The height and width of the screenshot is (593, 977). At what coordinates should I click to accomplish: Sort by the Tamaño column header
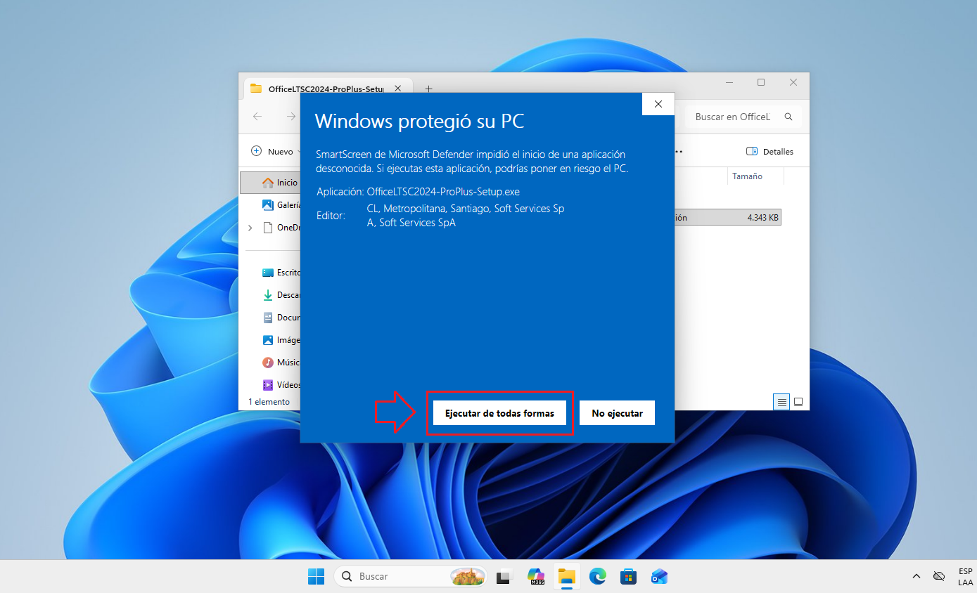click(755, 176)
